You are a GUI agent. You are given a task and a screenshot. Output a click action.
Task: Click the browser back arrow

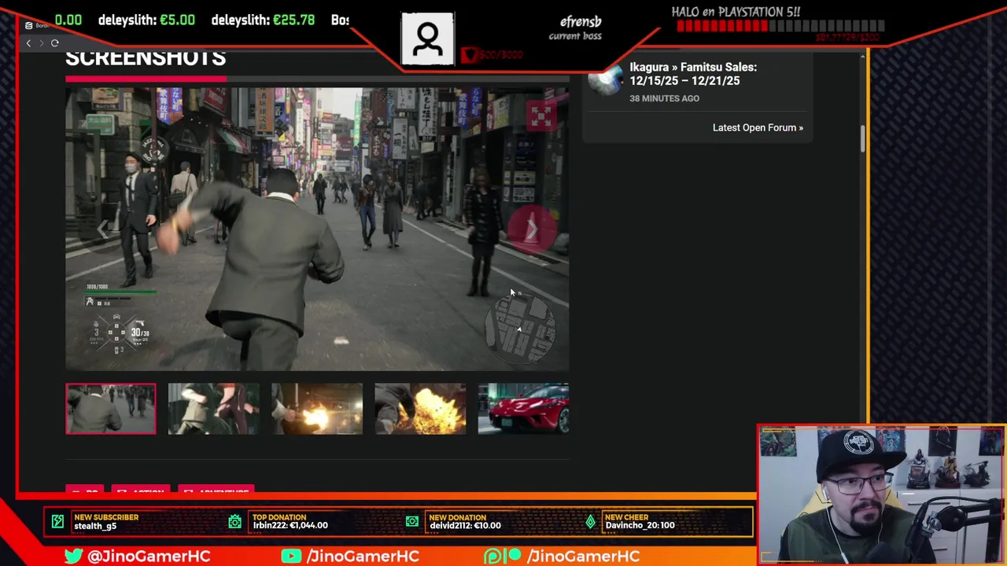[x=28, y=43]
